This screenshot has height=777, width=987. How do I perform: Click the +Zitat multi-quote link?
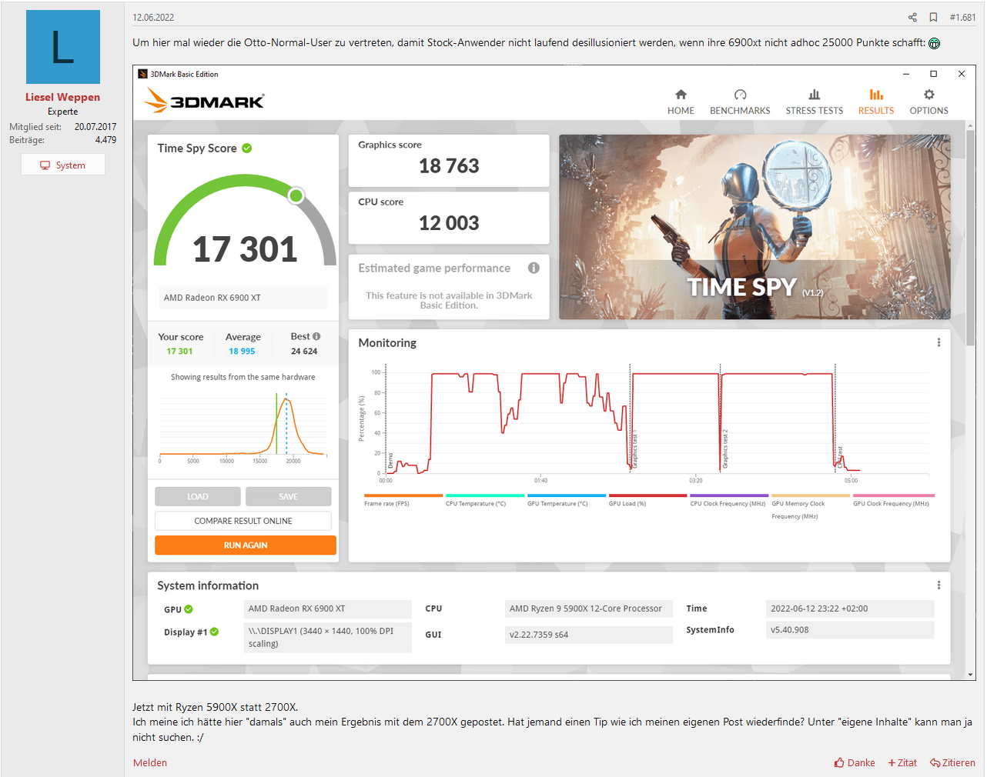click(x=902, y=762)
